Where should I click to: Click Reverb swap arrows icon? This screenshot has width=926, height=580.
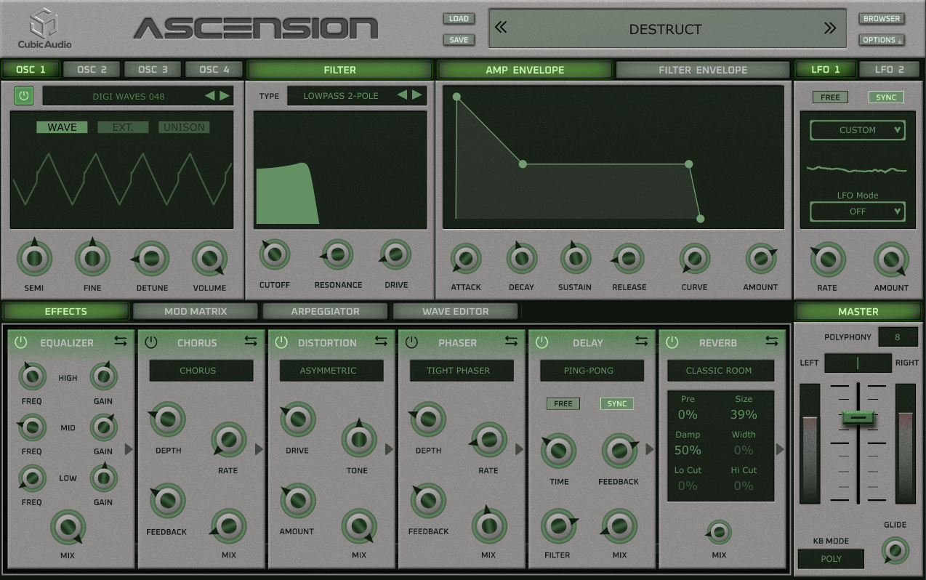(x=771, y=341)
